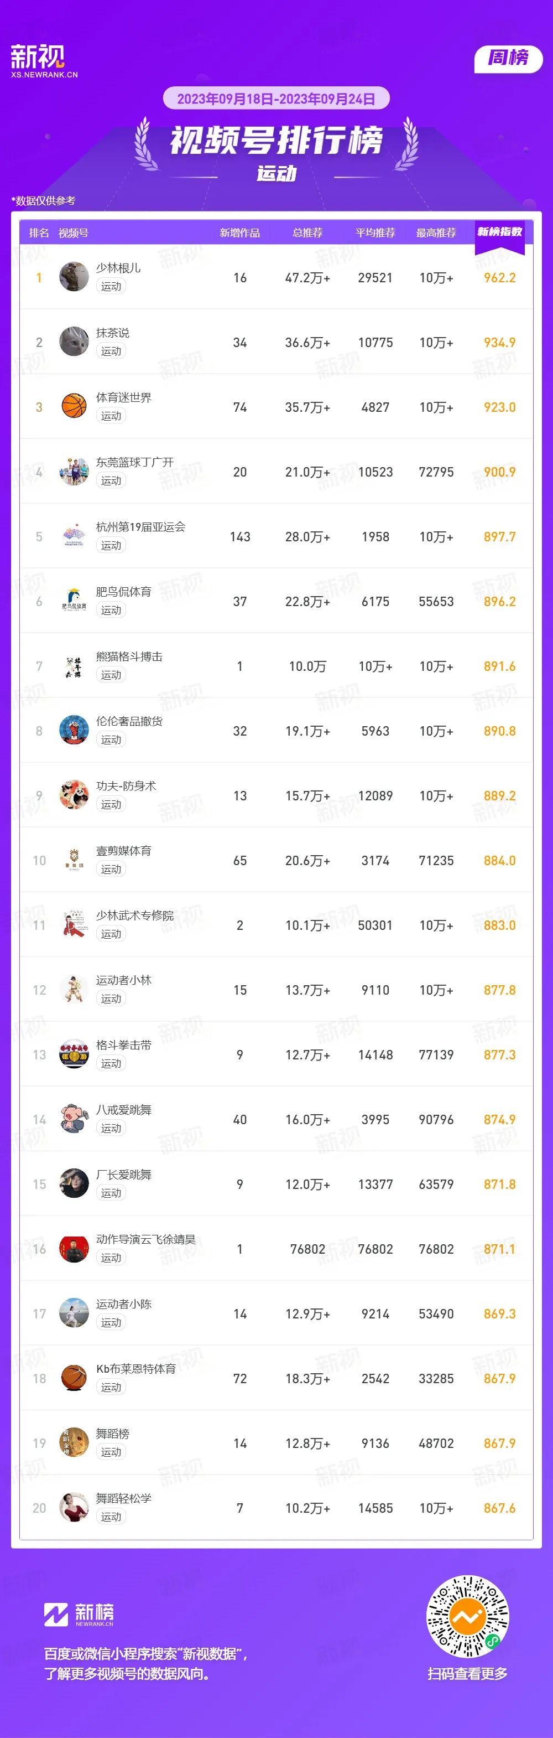
Task: Open the 少林根儿 avatar
Action: click(x=74, y=277)
